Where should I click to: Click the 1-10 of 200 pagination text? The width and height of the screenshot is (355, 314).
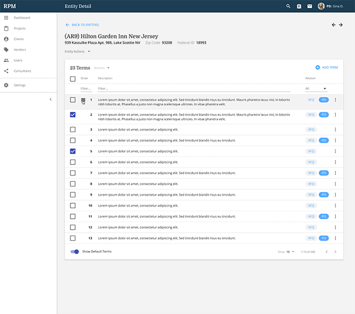pyautogui.click(x=308, y=252)
